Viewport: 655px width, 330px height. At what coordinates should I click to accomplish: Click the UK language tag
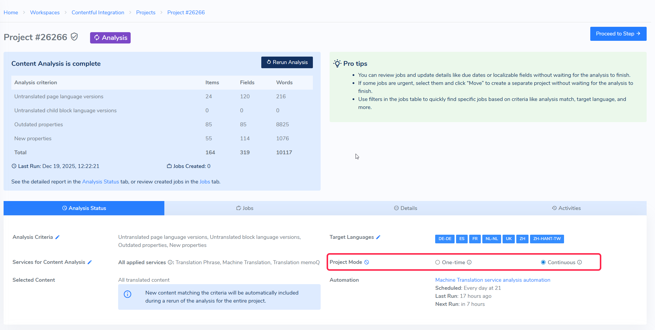[509, 239]
